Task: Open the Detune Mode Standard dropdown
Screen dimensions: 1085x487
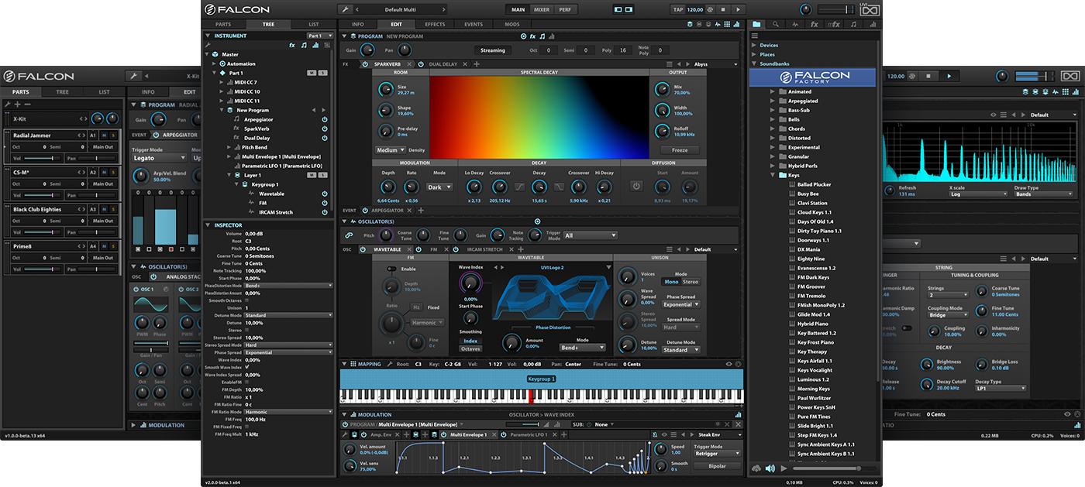Action: point(681,350)
